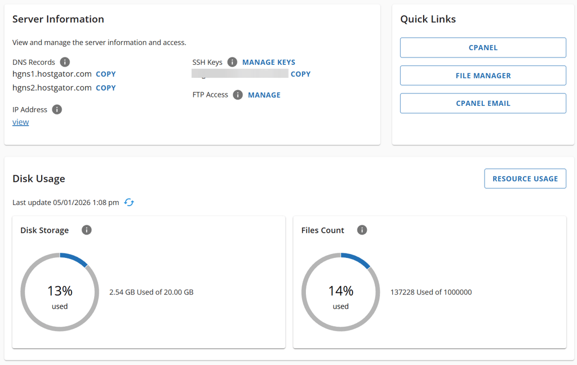The image size is (577, 365).
Task: Click the "Last update 05/01/2026 1:08 pm" text
Action: (x=66, y=202)
